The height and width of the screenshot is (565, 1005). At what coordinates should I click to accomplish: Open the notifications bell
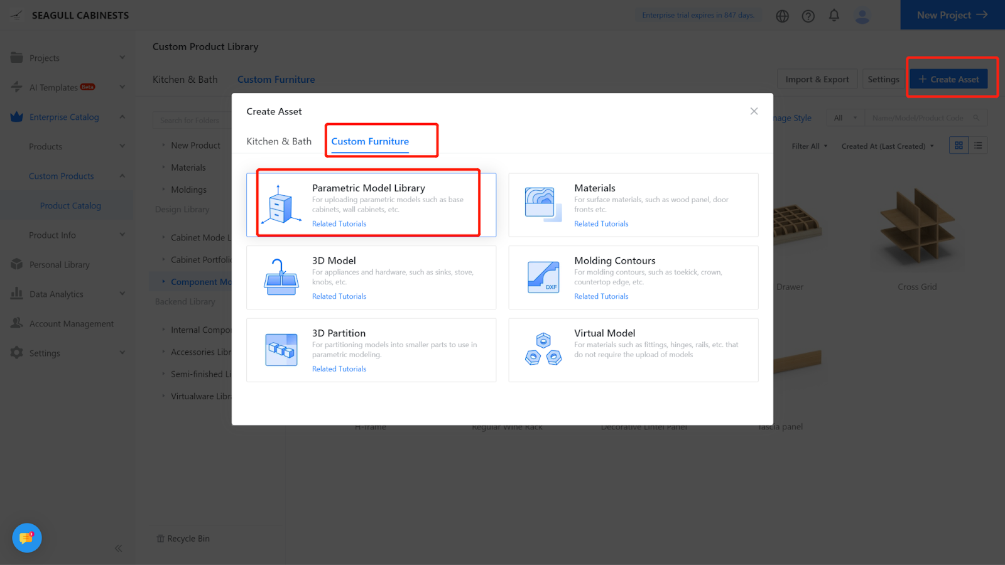(834, 15)
